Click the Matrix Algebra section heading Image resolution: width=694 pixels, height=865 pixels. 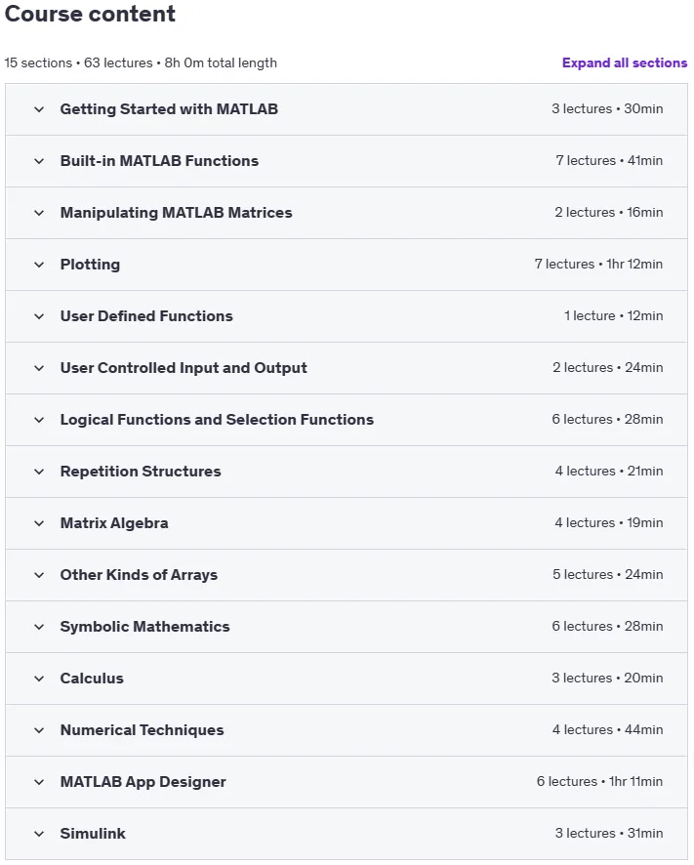coord(114,523)
